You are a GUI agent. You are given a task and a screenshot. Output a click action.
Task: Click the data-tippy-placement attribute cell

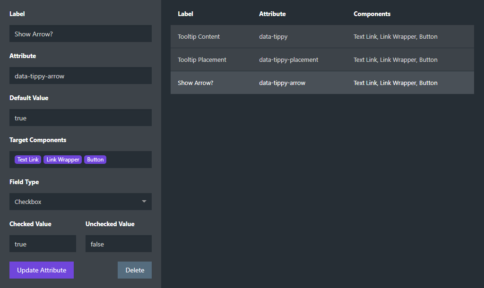(289, 59)
